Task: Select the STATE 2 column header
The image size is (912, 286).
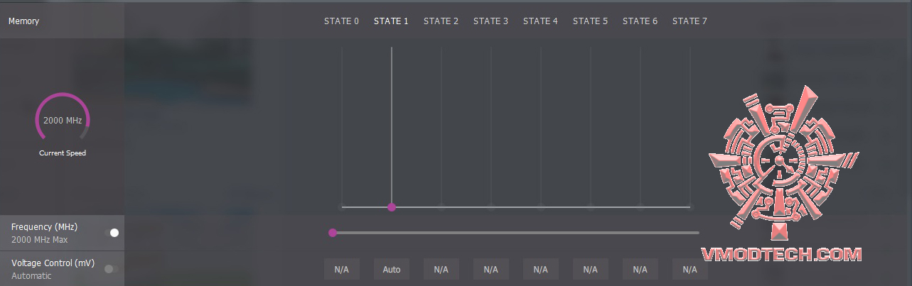Action: [x=441, y=21]
